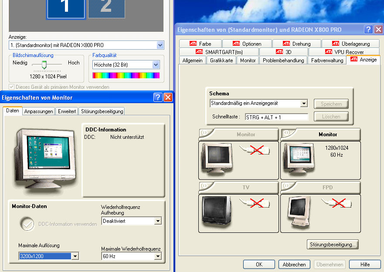Click help question mark in Monitor properties
This screenshot has height=272, width=384.
point(157,97)
